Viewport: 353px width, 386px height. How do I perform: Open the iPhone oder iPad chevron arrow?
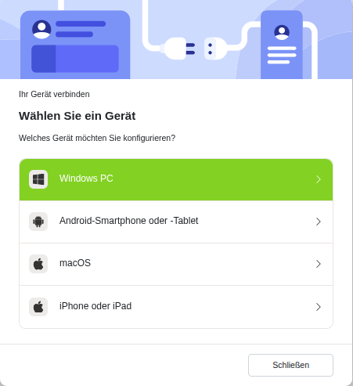tap(318, 307)
